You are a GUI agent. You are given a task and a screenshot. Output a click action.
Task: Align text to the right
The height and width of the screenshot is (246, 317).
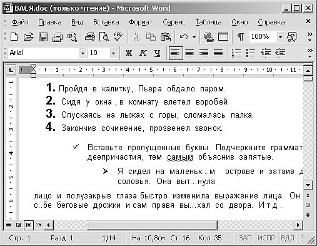(x=204, y=53)
